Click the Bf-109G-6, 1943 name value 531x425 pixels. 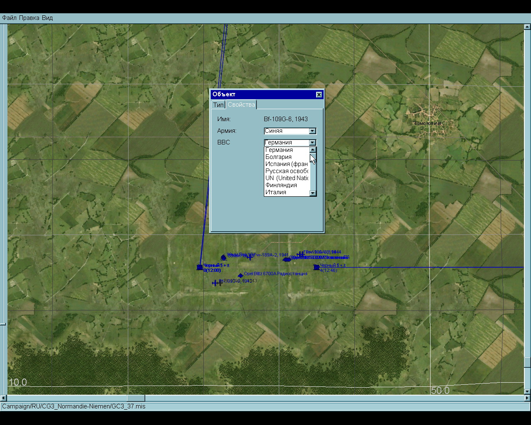pos(286,119)
